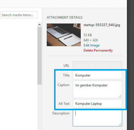
Task: Click the scrollbar up arrow icon
Action: (x=39, y=25)
